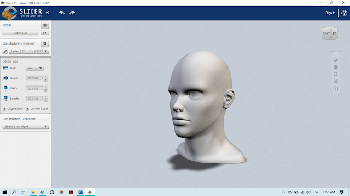Open the Units mm dropdown
The width and height of the screenshot is (350, 196).
pos(34,68)
